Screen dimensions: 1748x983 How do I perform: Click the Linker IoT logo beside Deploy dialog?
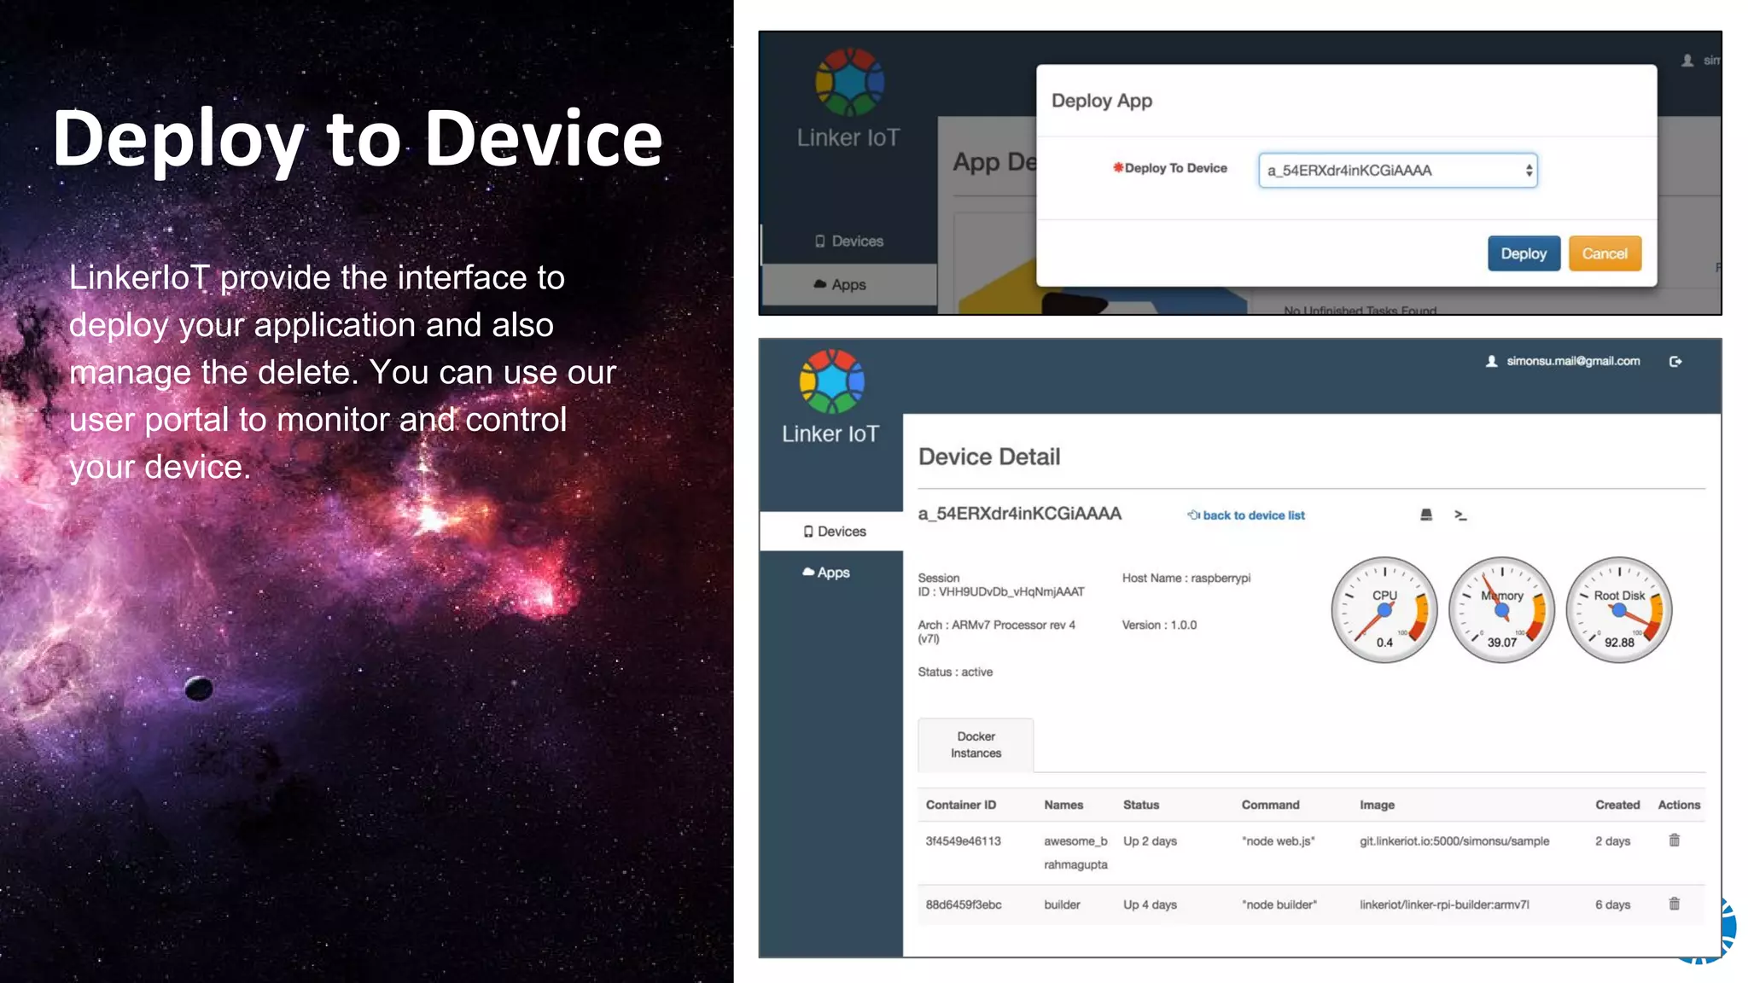click(848, 83)
